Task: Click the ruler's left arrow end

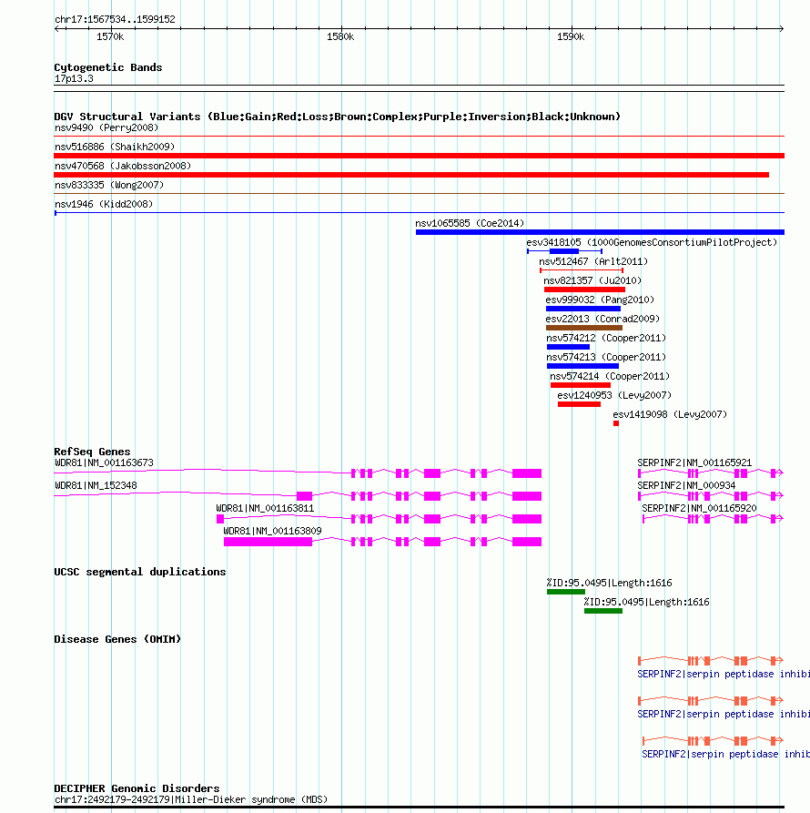Action: (x=57, y=28)
